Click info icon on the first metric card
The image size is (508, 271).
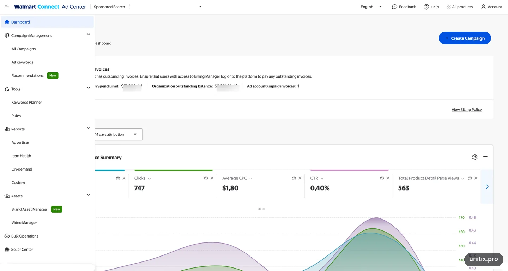(118, 178)
